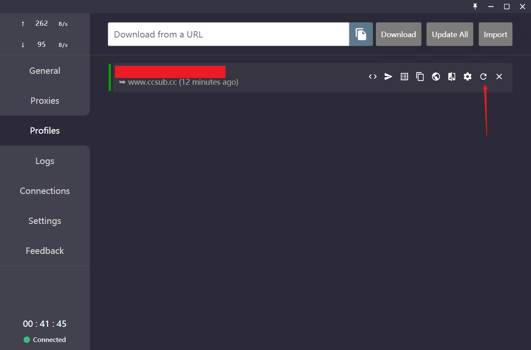Open the profile rules list icon
The width and height of the screenshot is (531, 350).
(404, 77)
